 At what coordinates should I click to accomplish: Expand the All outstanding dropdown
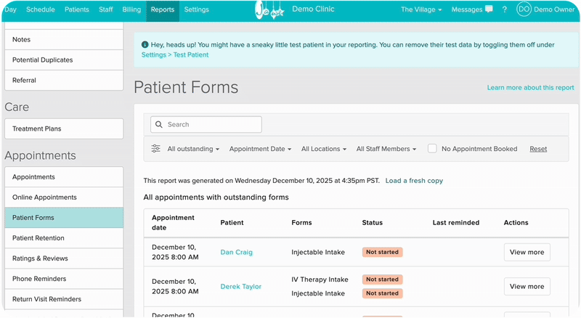193,149
